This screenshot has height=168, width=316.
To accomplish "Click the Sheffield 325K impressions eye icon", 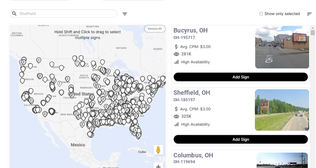I will tap(176, 116).
